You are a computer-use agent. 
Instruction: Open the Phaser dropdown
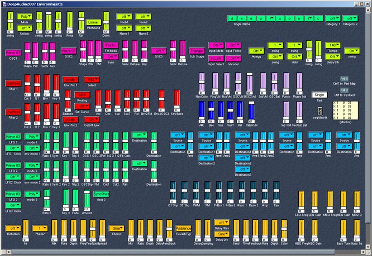pyautogui.click(x=40, y=228)
